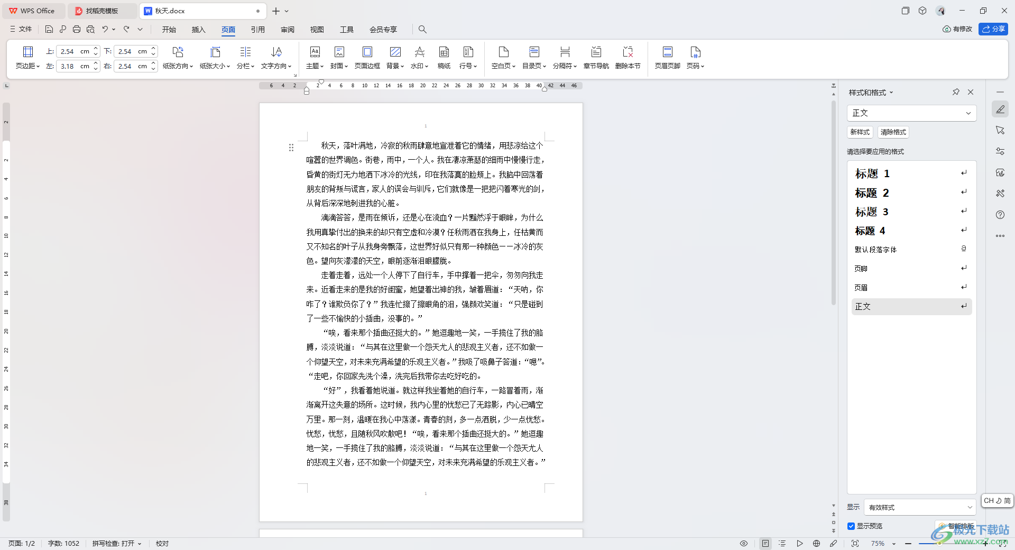Expand the quick access toolbar customize arrow
Screen dimensions: 1015x550
pos(140,29)
